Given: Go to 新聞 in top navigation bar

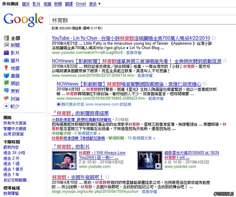Looking at the screenshot, I should pos(58,4).
